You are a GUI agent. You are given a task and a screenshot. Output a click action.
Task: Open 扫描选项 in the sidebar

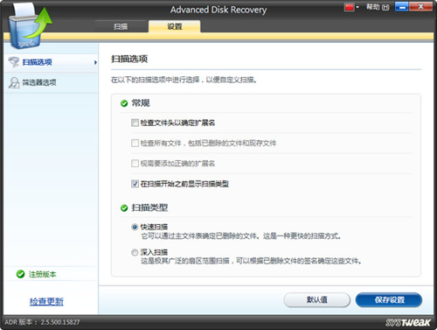point(51,62)
